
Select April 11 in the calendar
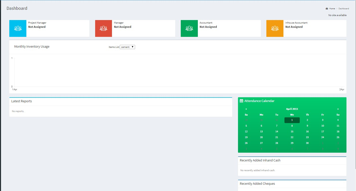[338, 126]
